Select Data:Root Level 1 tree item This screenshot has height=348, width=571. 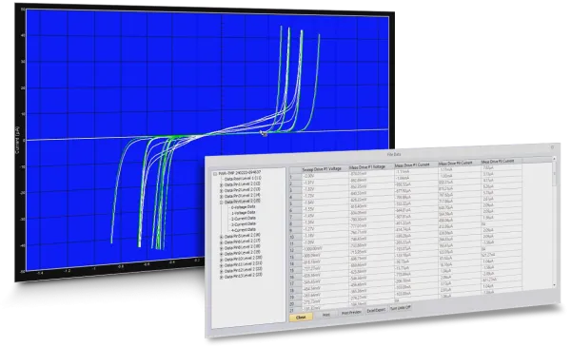[243, 179]
